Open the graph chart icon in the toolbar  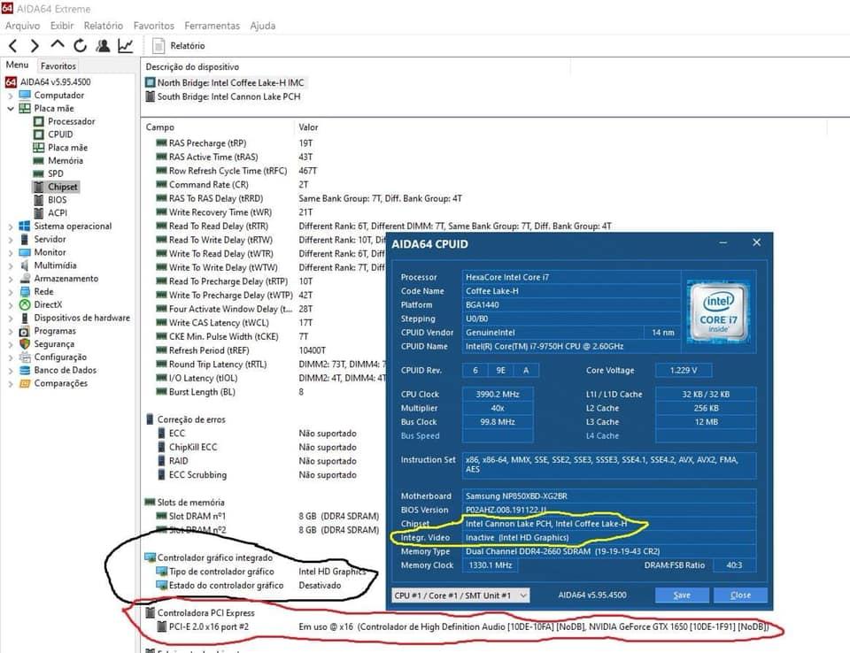(x=125, y=45)
